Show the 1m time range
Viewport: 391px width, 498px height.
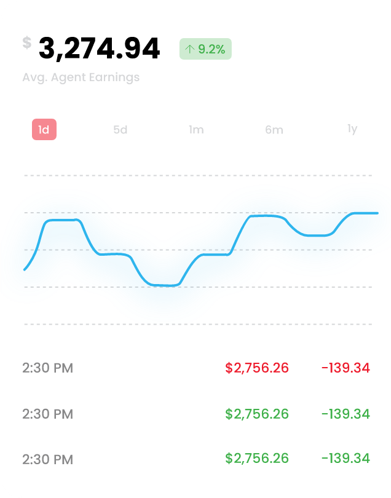point(196,130)
